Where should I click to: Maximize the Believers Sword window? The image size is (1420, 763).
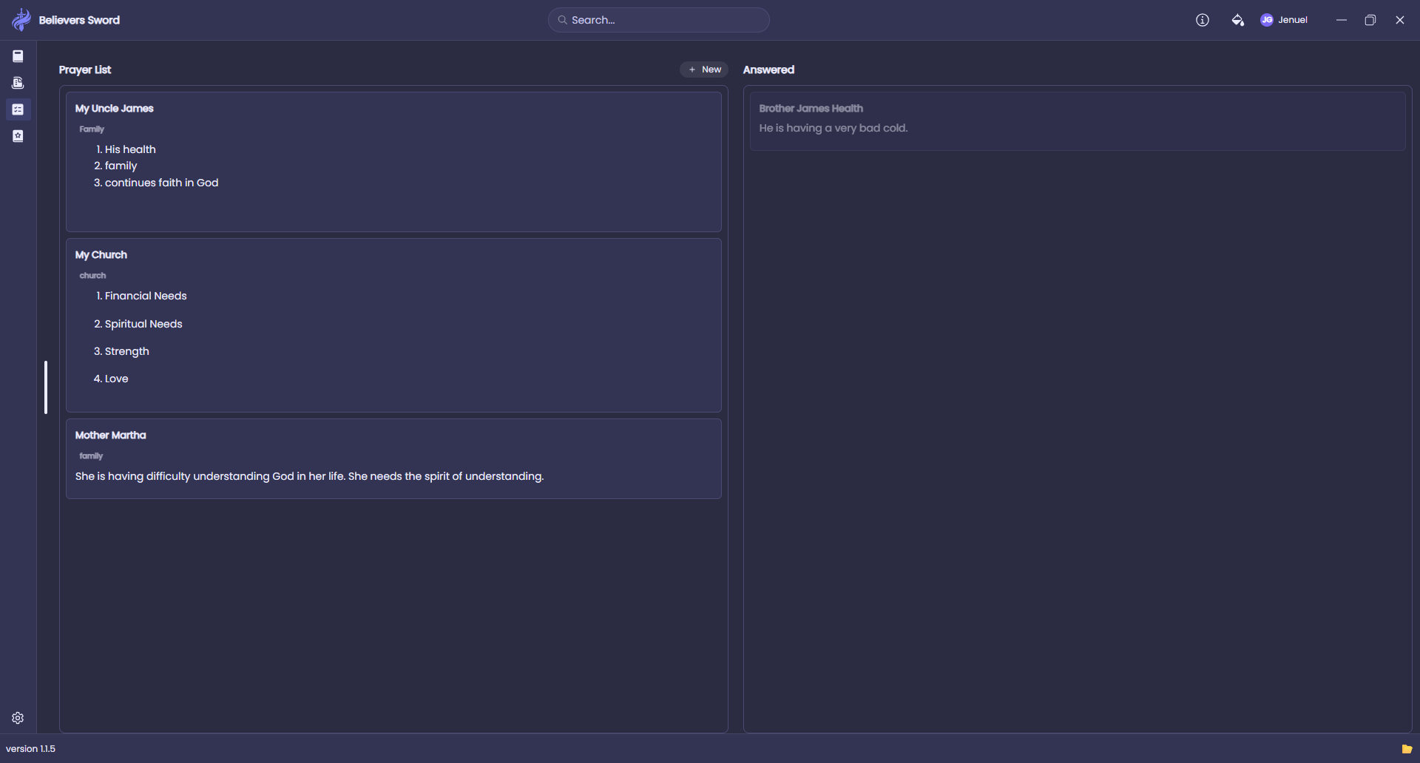tap(1370, 20)
